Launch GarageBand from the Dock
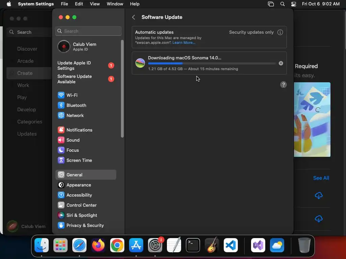 212,245
